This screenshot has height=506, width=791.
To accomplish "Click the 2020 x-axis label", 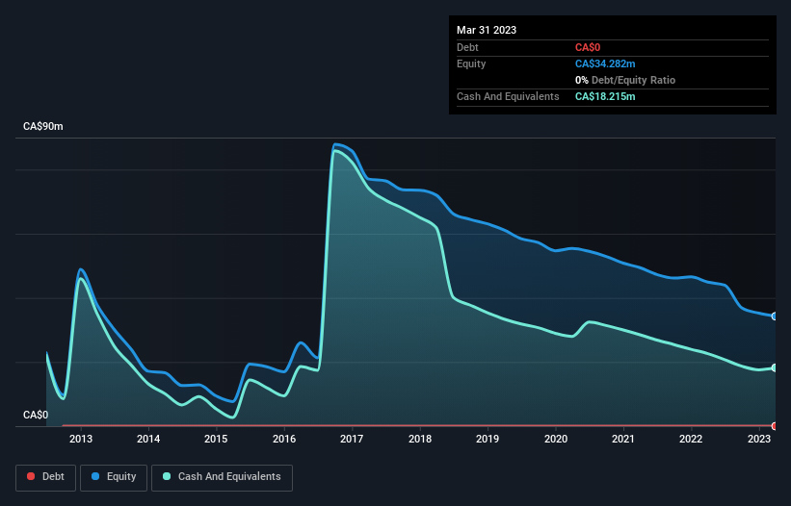I will tap(555, 439).
